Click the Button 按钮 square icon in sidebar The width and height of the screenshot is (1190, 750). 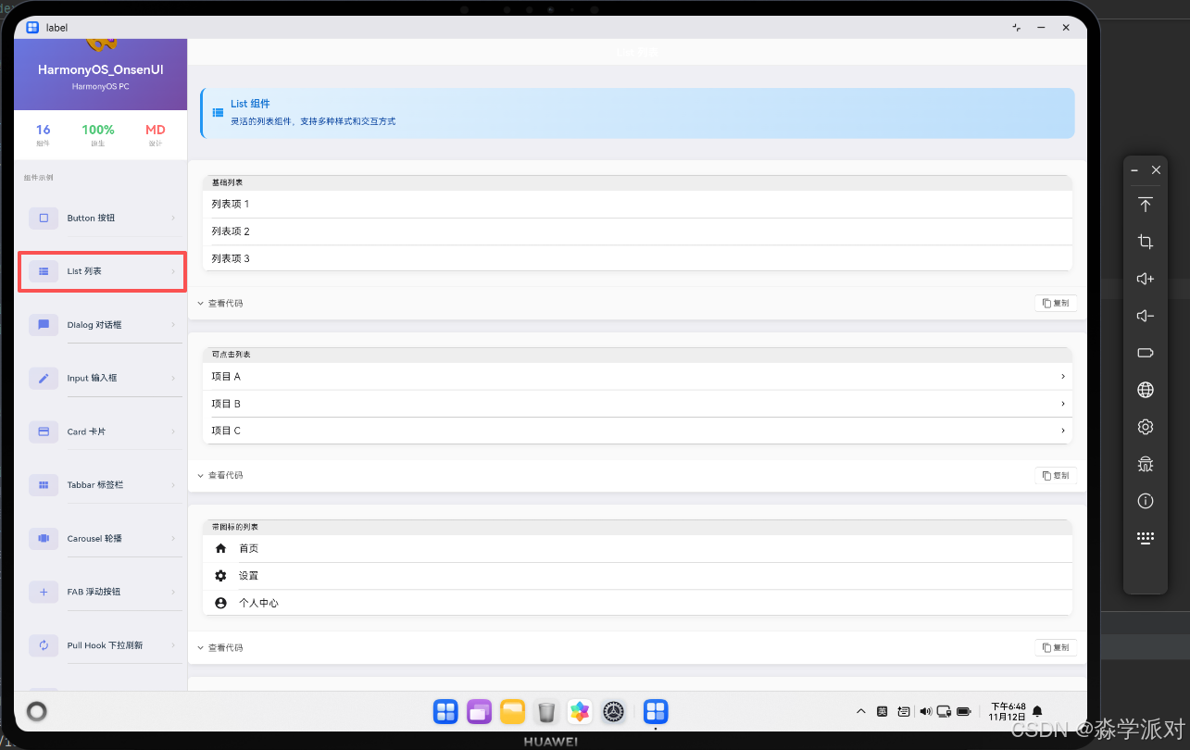coord(44,218)
